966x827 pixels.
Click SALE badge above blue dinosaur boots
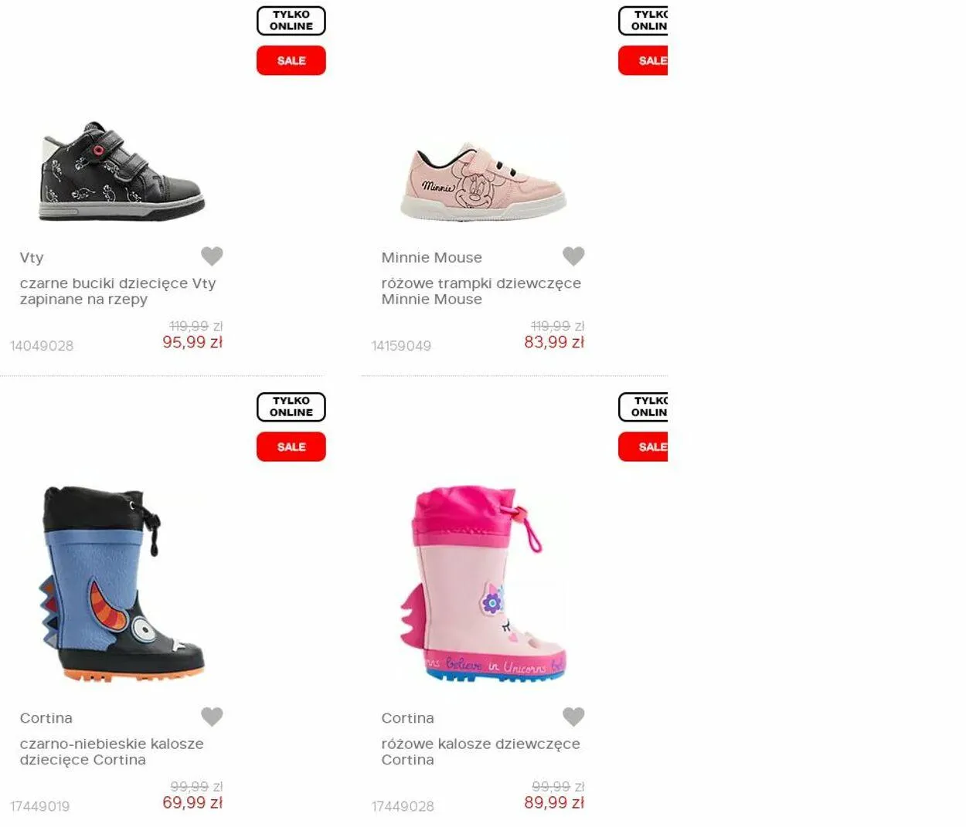click(x=291, y=446)
